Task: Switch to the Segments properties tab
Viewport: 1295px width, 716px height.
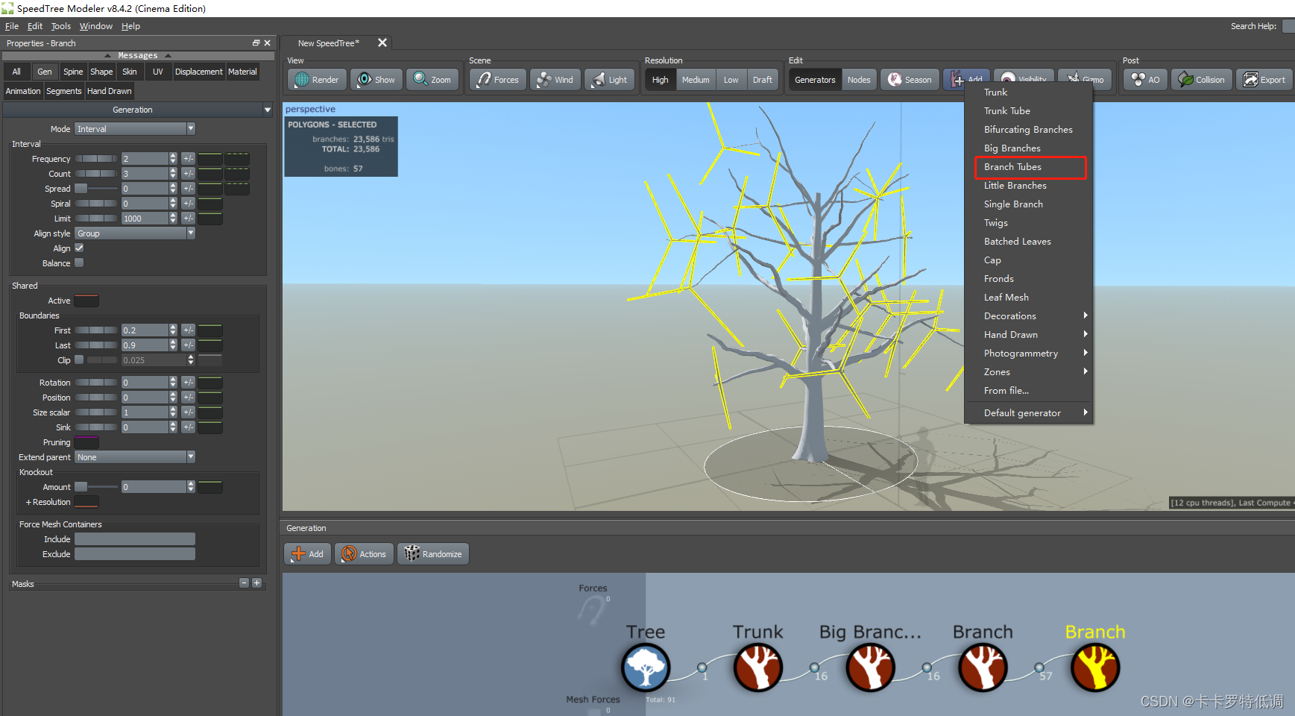Action: 63,91
